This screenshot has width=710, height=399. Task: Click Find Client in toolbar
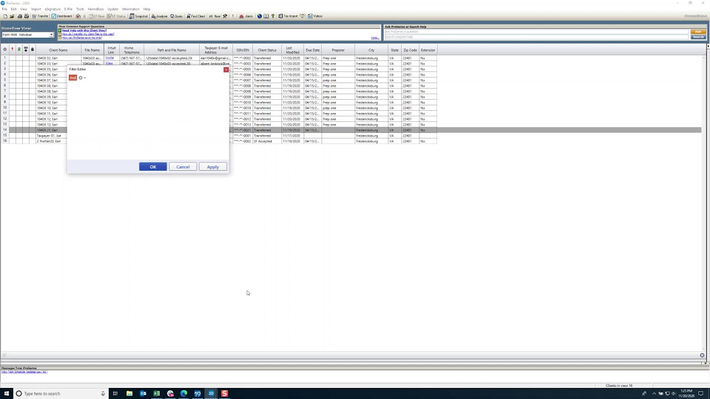pos(196,16)
